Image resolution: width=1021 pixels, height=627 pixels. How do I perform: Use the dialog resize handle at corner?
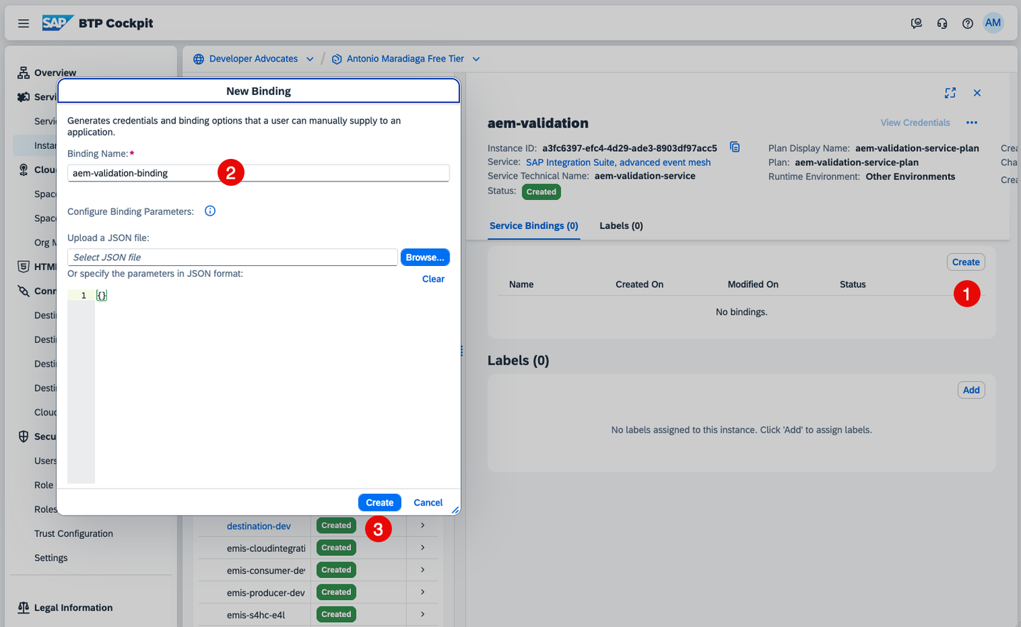pyautogui.click(x=455, y=510)
